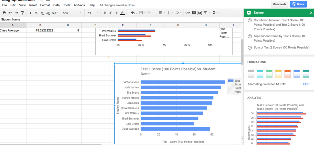Open the Arial font dropdown
Viewport: 314px width, 145px height.
72,13
